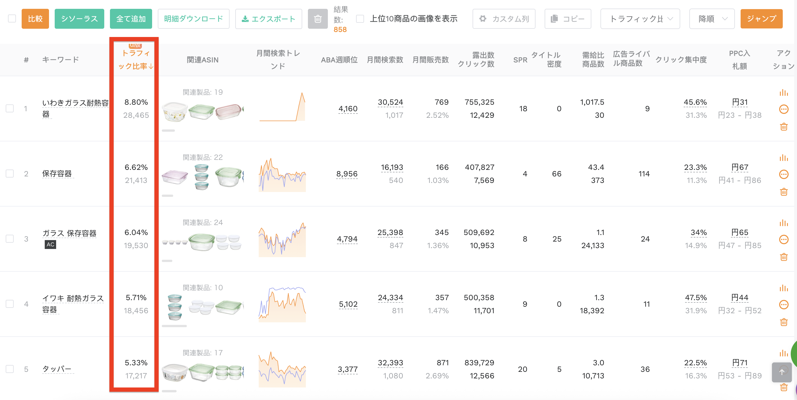Open the 保存容器 keyword link
Screen dimensions: 797x400
[x=57, y=174]
